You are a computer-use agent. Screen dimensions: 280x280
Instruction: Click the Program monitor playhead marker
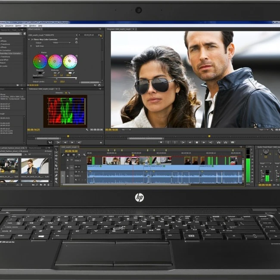click(x=209, y=136)
